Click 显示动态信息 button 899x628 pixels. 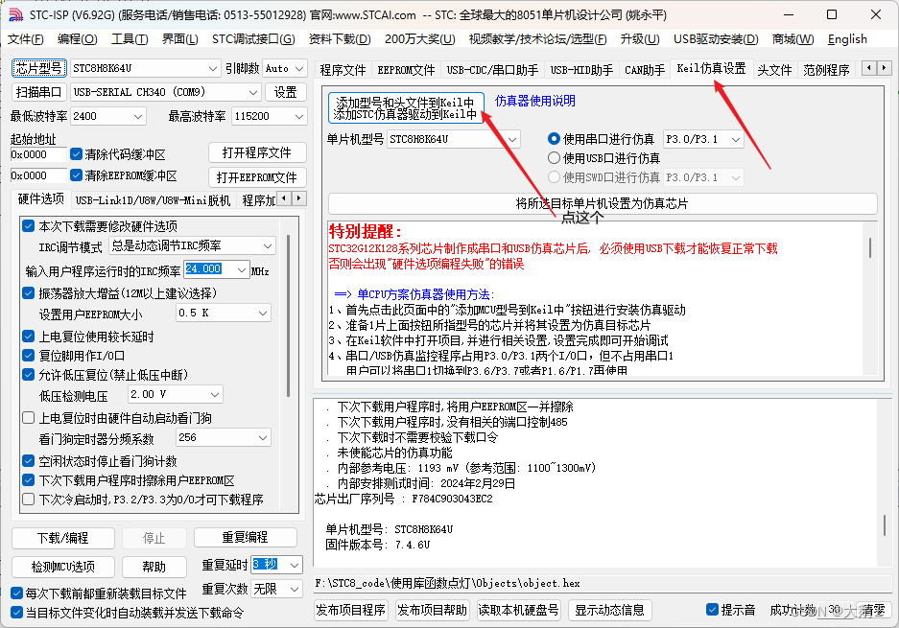point(609,610)
